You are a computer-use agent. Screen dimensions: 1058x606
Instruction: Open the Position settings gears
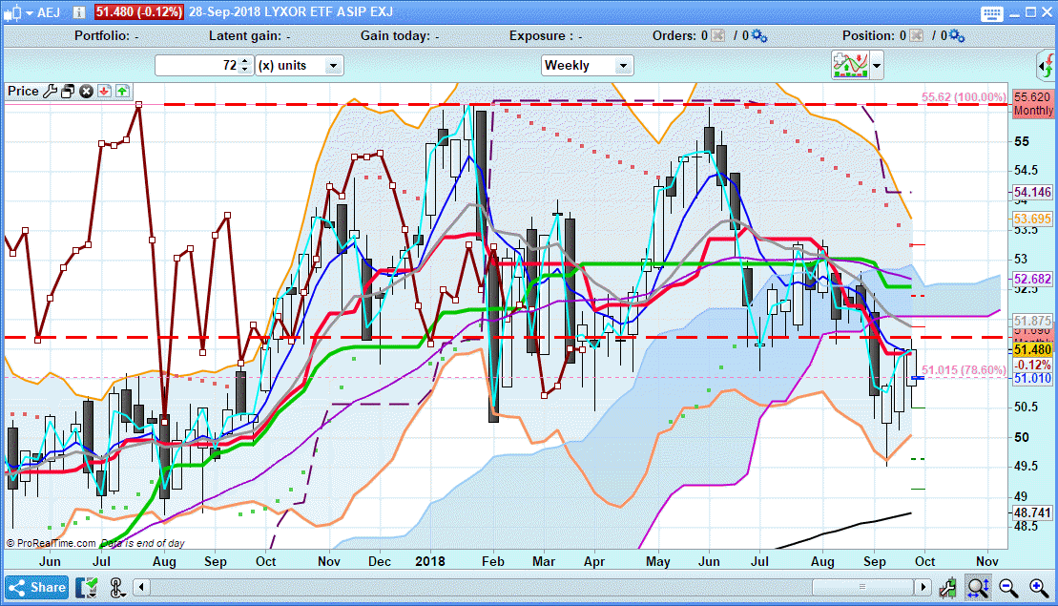tap(957, 35)
